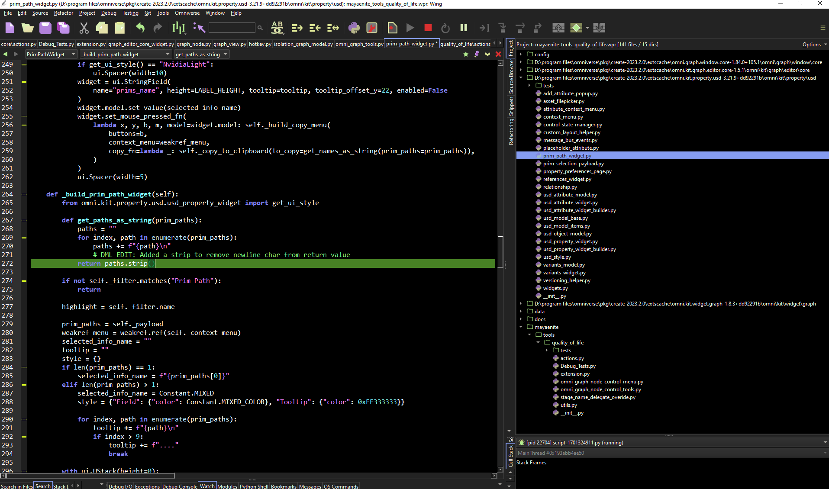
Task: Expand the tests folder in the Project tree
Action: (x=529, y=85)
